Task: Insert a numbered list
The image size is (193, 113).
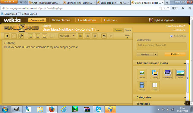Action: click(37, 36)
